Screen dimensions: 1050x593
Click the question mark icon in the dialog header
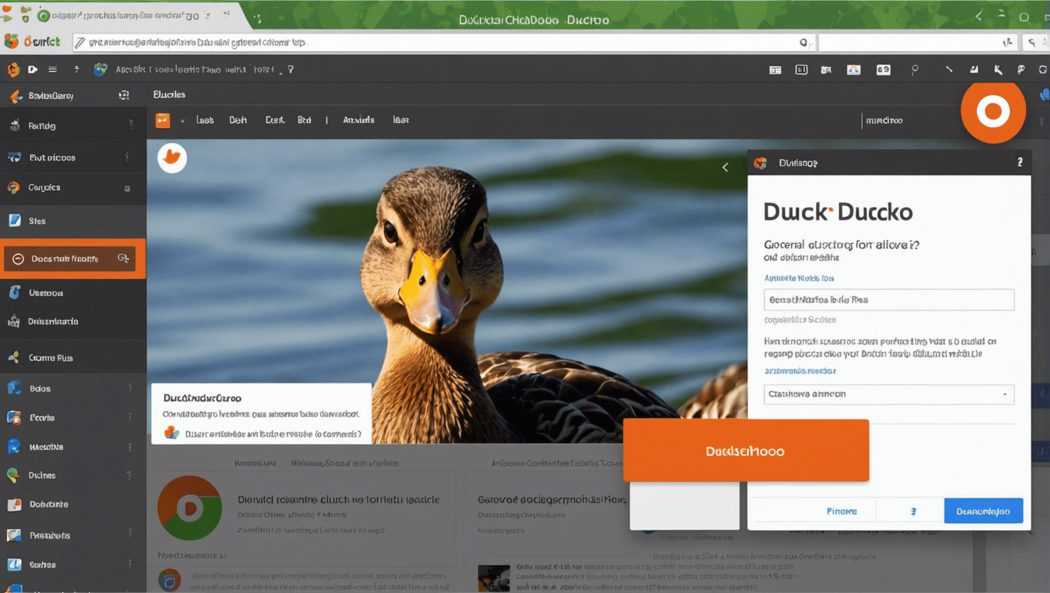[1020, 163]
